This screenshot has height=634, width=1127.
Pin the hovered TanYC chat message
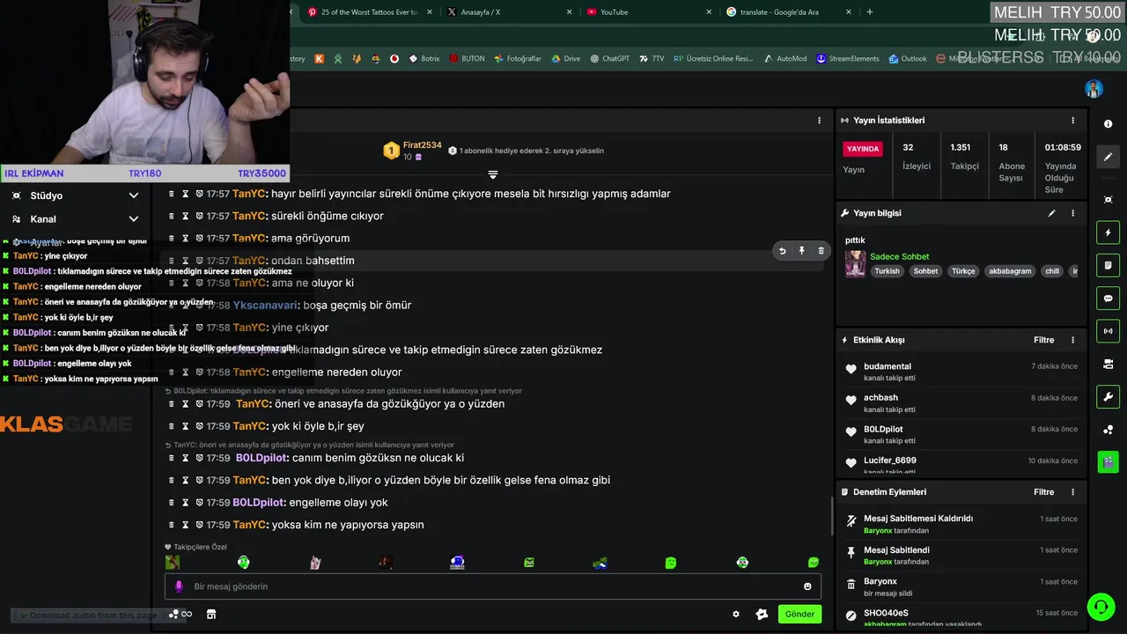coord(801,251)
